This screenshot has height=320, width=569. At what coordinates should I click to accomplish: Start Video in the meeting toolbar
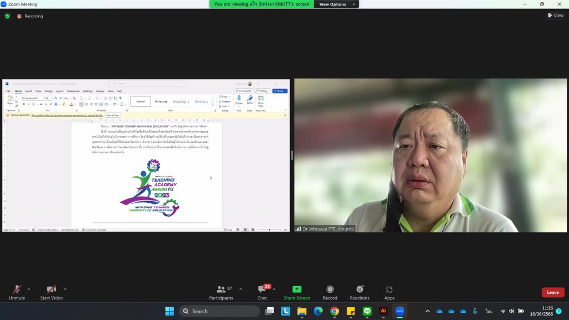coord(51,289)
